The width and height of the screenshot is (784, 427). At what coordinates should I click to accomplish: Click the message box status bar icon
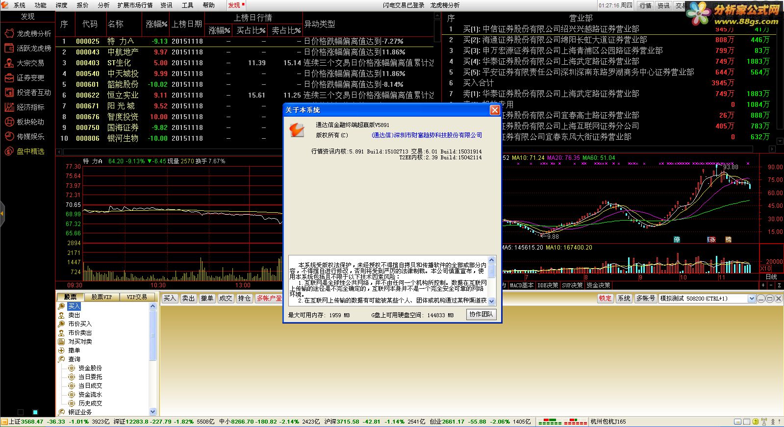point(737,422)
